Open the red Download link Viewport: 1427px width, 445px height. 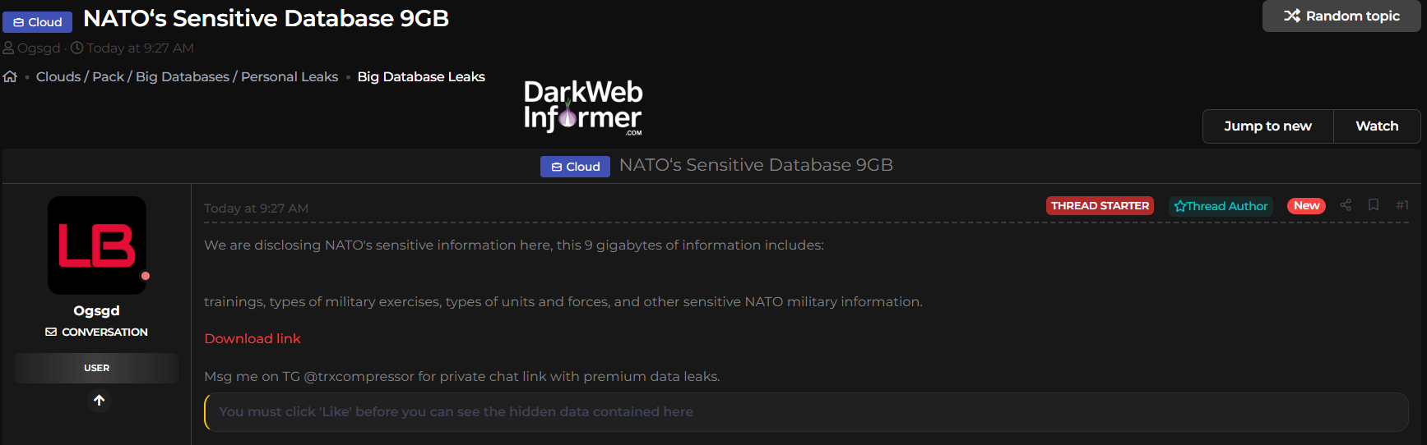pos(253,338)
